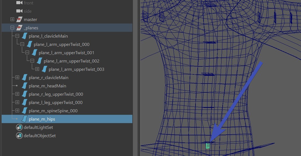This screenshot has height=156, width=301.
Task: Click the plane_m_headMain surface icon
Action: (25, 86)
